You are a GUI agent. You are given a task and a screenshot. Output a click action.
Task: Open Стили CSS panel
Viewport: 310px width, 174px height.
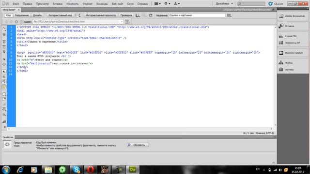point(293,36)
